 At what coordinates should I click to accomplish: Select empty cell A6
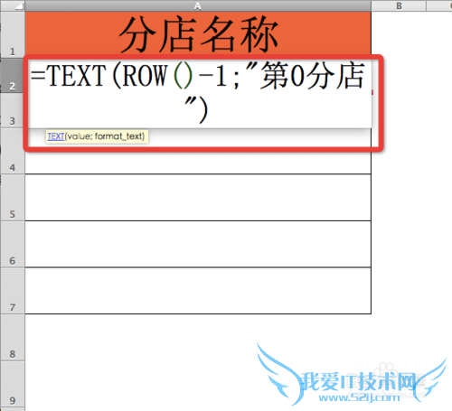pos(198,244)
